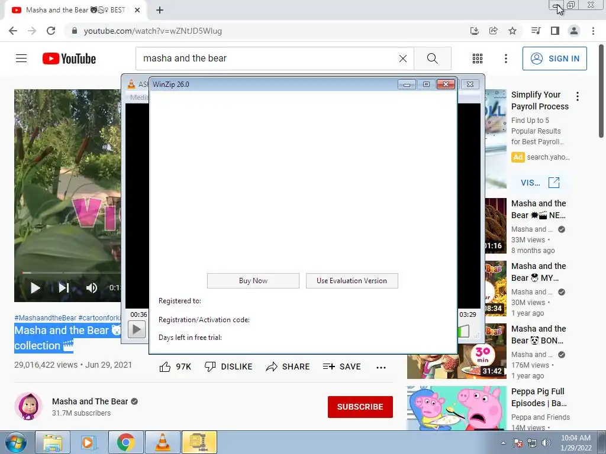This screenshot has width=606, height=454.
Task: Click VLC volume slider
Action: pyautogui.click(x=464, y=331)
